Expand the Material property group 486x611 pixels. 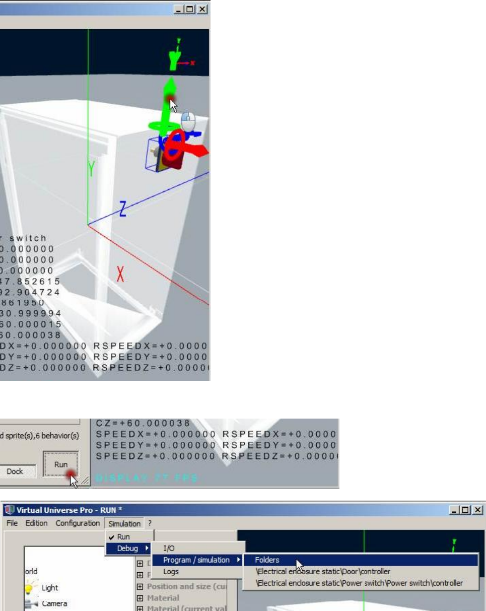click(141, 598)
